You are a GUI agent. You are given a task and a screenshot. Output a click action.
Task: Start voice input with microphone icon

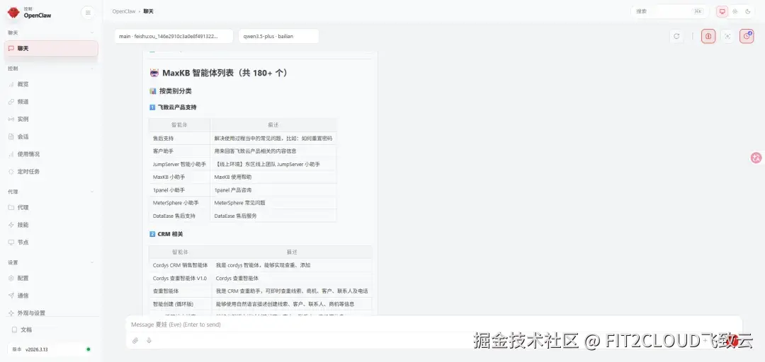[x=149, y=340]
